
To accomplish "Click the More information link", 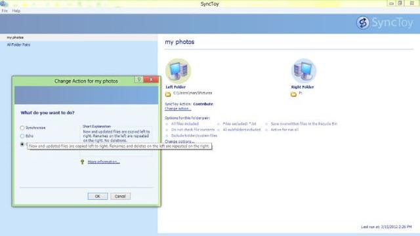I will [104, 162].
